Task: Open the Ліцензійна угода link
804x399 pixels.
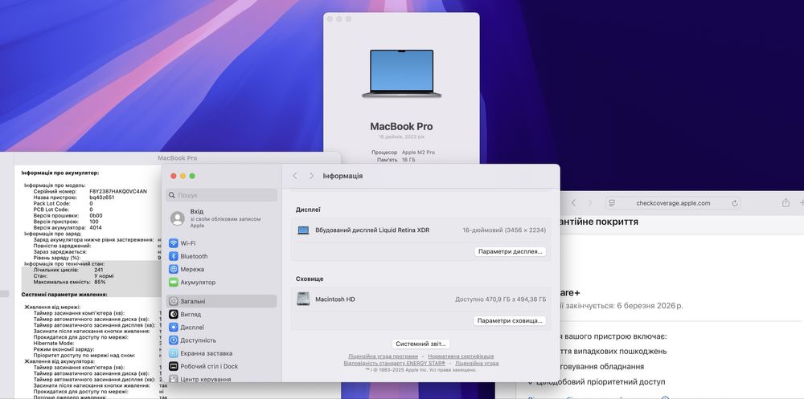Action: coord(477,363)
